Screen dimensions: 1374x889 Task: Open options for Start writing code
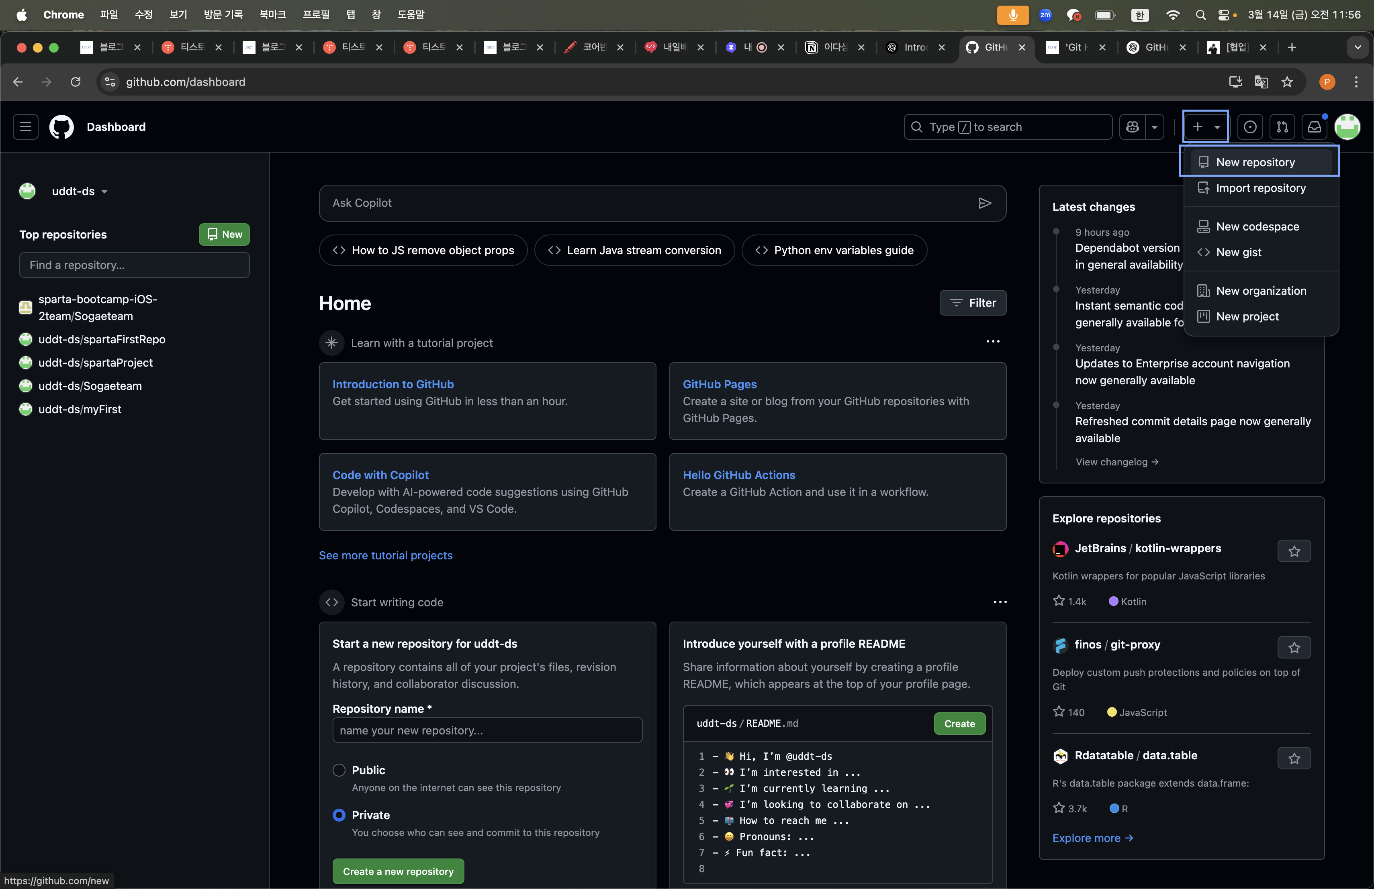[x=1000, y=602]
